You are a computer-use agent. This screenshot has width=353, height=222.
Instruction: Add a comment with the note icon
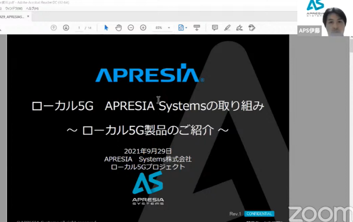(215, 28)
